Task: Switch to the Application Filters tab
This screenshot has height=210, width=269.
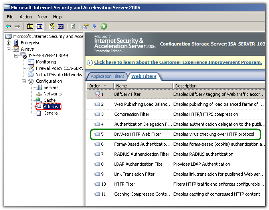Action: (x=107, y=76)
